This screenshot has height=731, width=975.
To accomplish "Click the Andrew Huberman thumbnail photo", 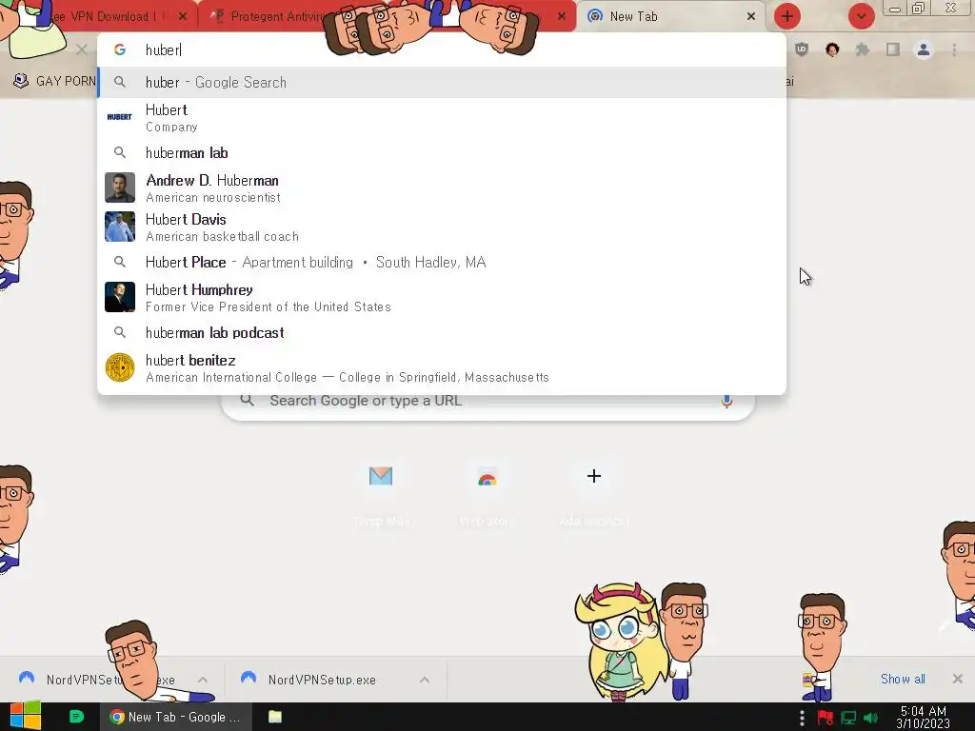I will 119,188.
